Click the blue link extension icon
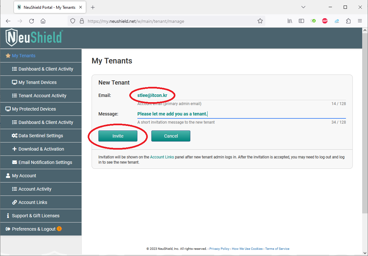Image resolution: width=368 pixels, height=256 pixels. point(336,21)
